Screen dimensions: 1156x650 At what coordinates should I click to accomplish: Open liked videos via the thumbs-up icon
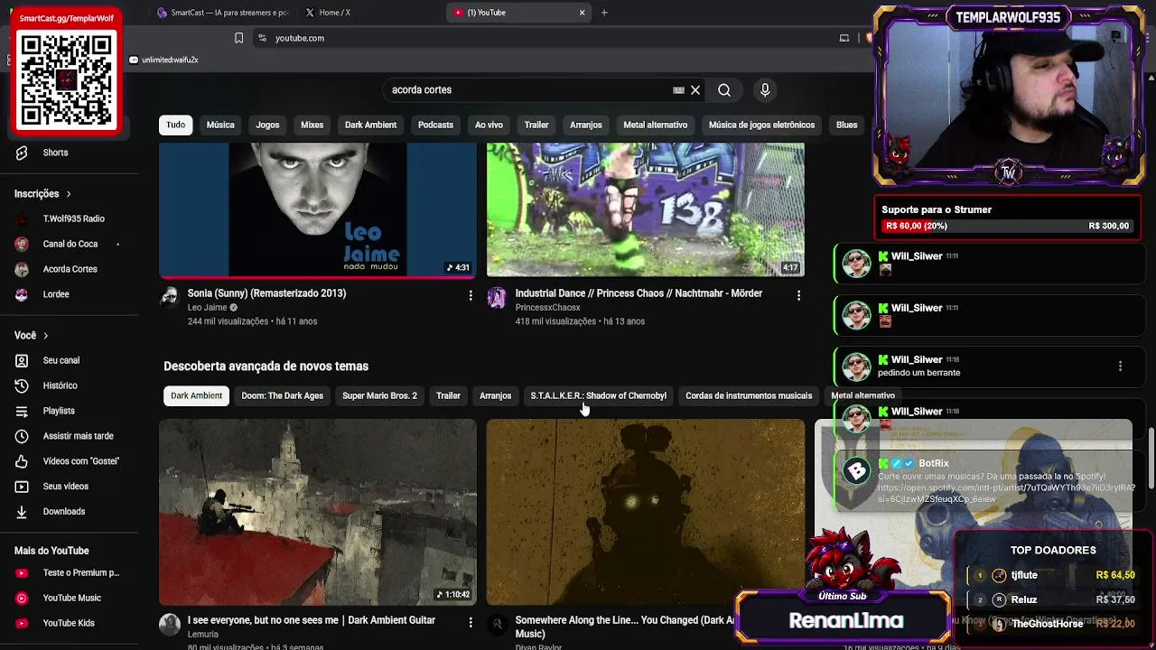(x=22, y=461)
